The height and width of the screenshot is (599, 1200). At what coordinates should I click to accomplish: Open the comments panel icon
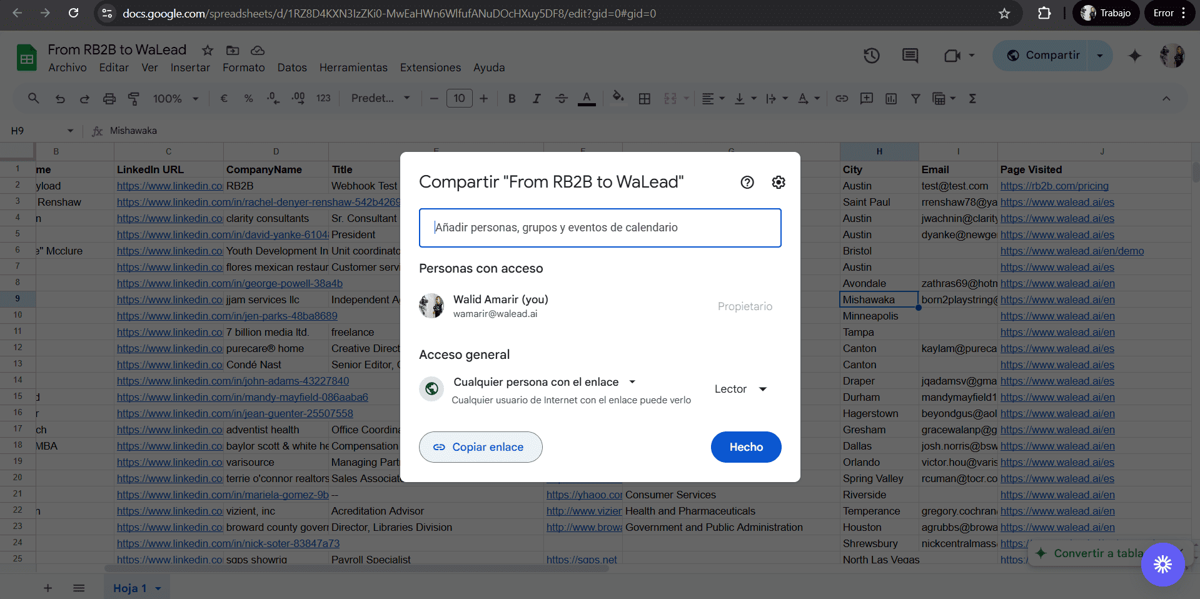[910, 56]
